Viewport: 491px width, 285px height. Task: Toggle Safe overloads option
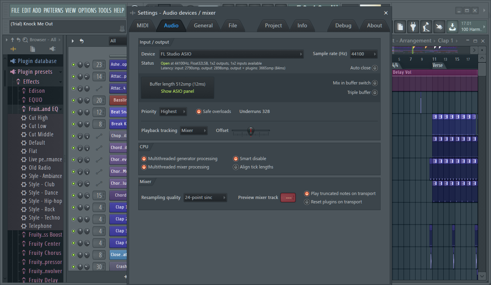[x=199, y=111]
